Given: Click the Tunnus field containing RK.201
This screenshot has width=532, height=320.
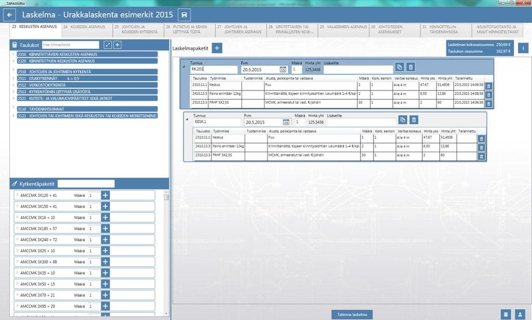Looking at the screenshot, I should coord(214,69).
